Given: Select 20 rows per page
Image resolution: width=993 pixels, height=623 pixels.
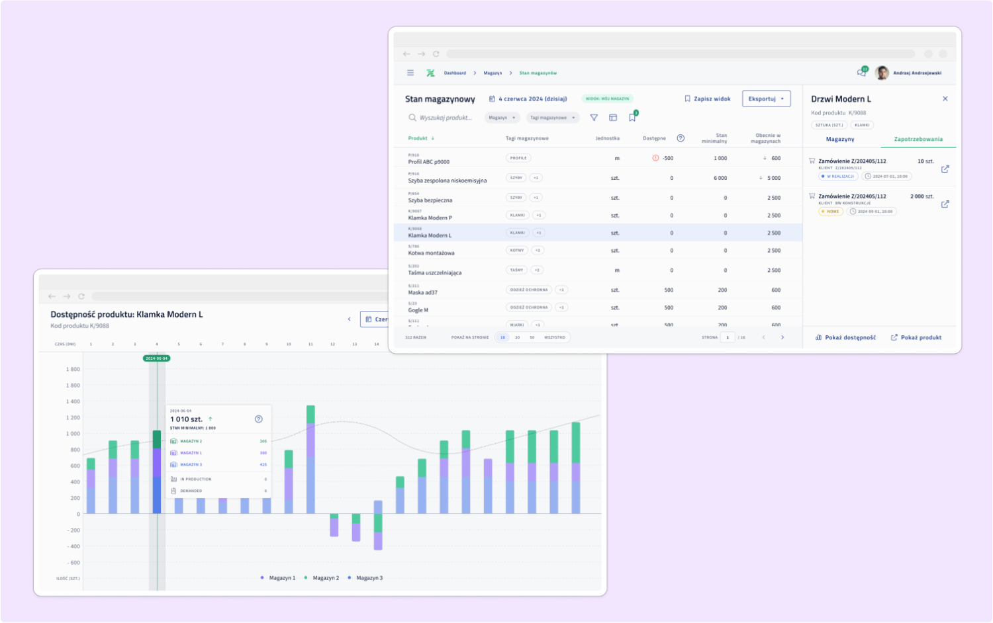Looking at the screenshot, I should [517, 337].
